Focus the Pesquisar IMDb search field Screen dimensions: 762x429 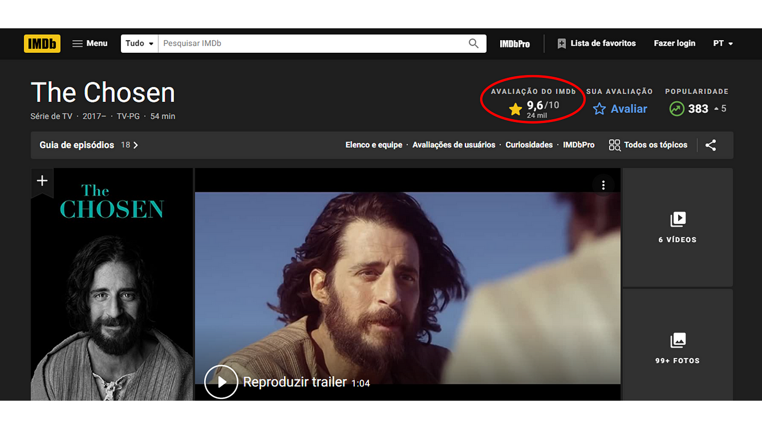click(310, 44)
